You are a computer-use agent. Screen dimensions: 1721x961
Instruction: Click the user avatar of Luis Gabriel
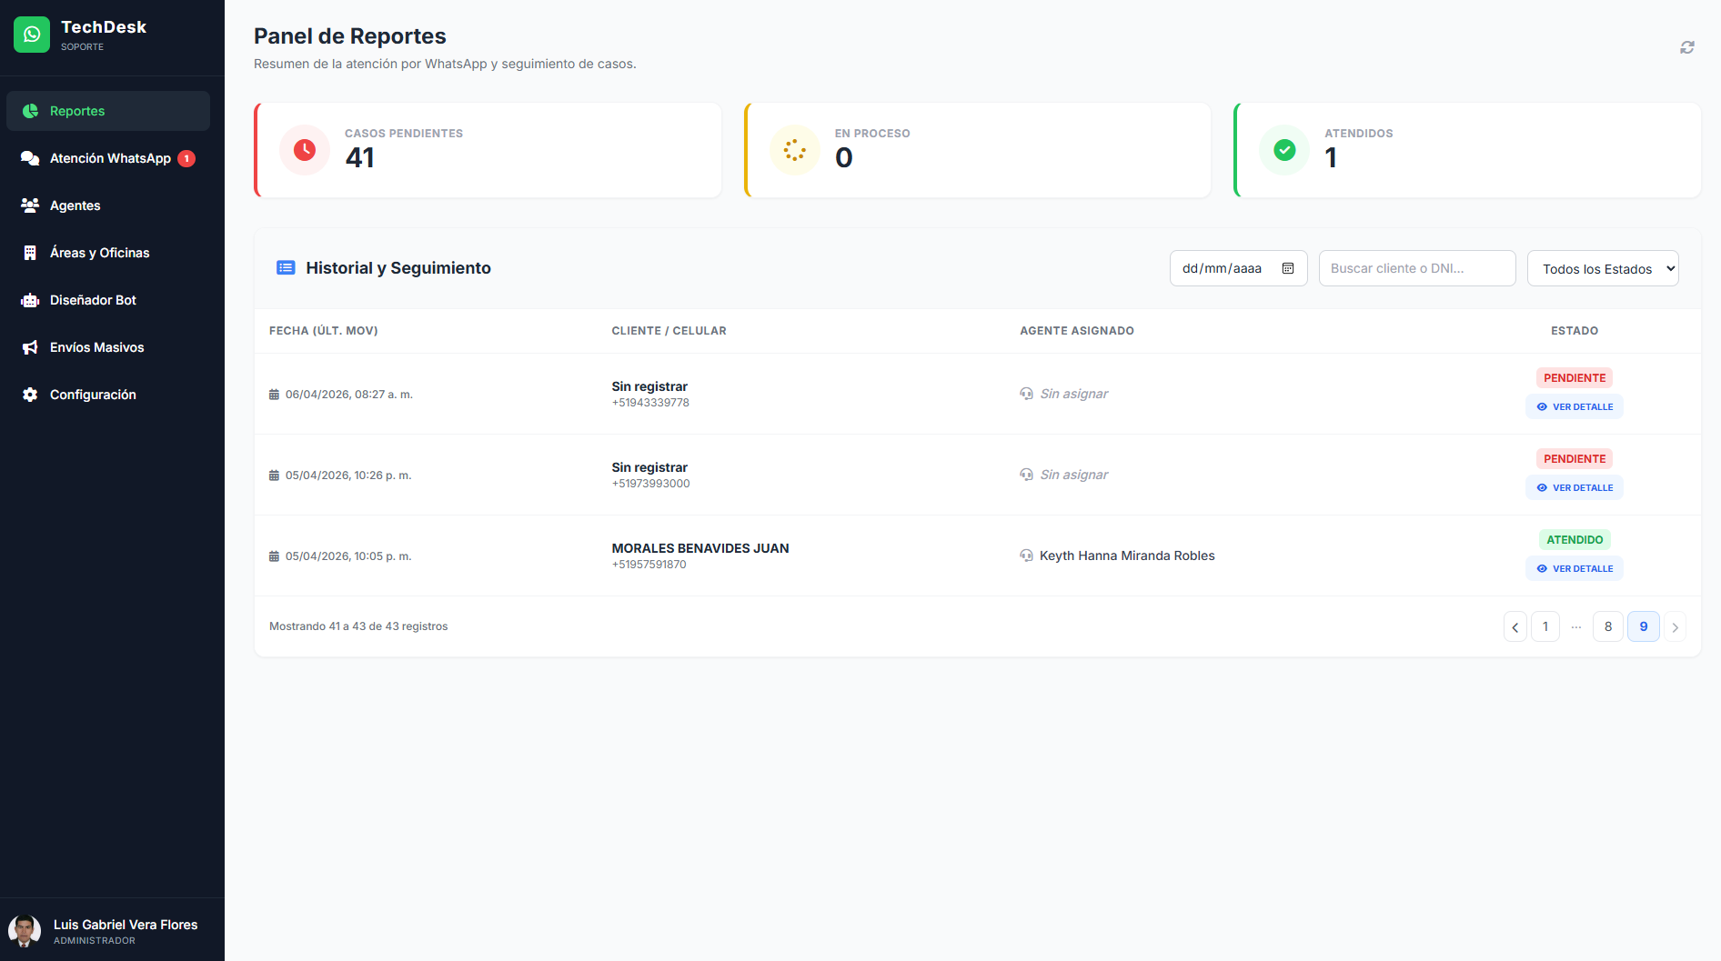pyautogui.click(x=25, y=931)
